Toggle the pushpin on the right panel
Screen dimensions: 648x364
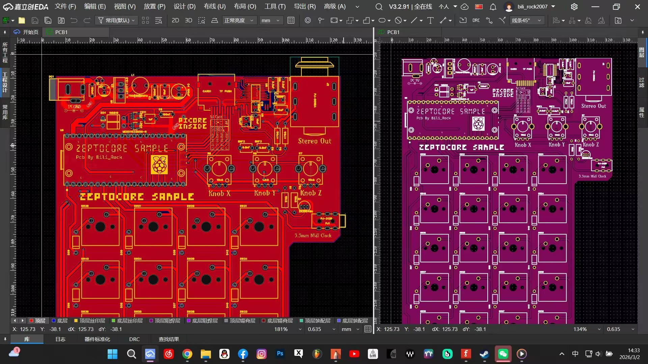tap(643, 32)
